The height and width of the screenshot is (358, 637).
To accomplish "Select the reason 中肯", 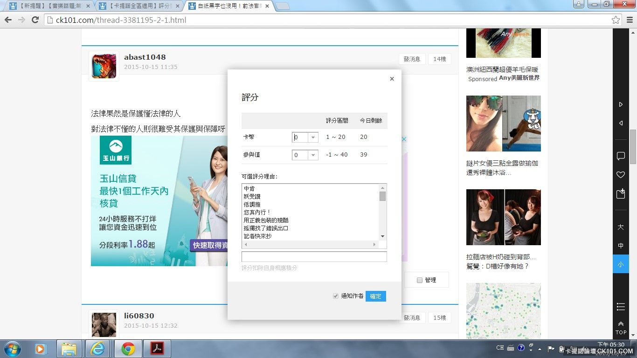I will 249,189.
